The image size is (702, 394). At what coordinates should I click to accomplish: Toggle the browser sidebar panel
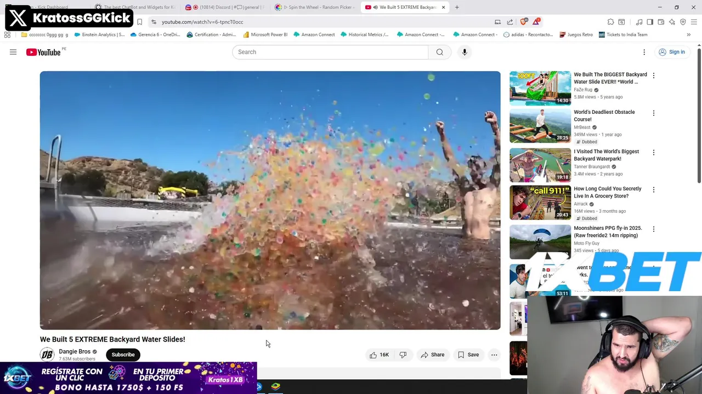tap(650, 22)
